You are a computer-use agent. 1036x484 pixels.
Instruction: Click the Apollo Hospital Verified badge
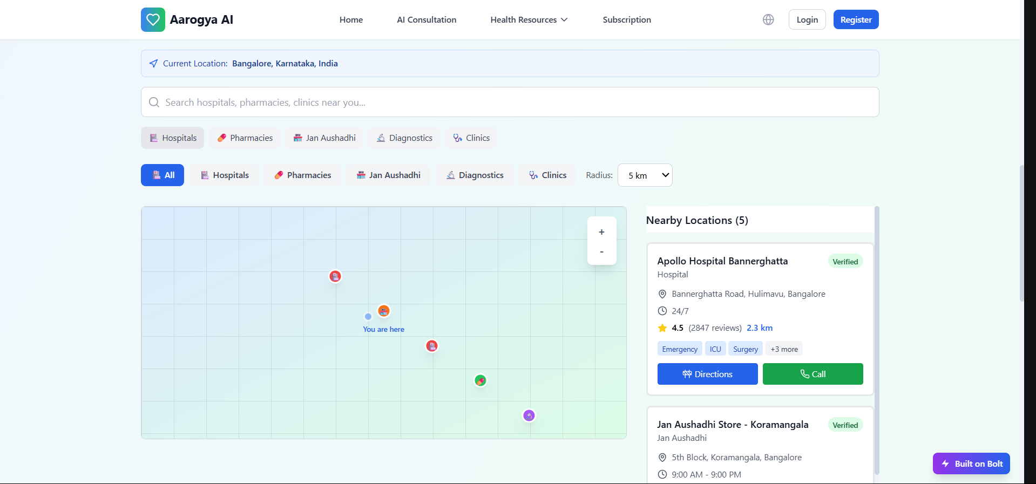(845, 262)
